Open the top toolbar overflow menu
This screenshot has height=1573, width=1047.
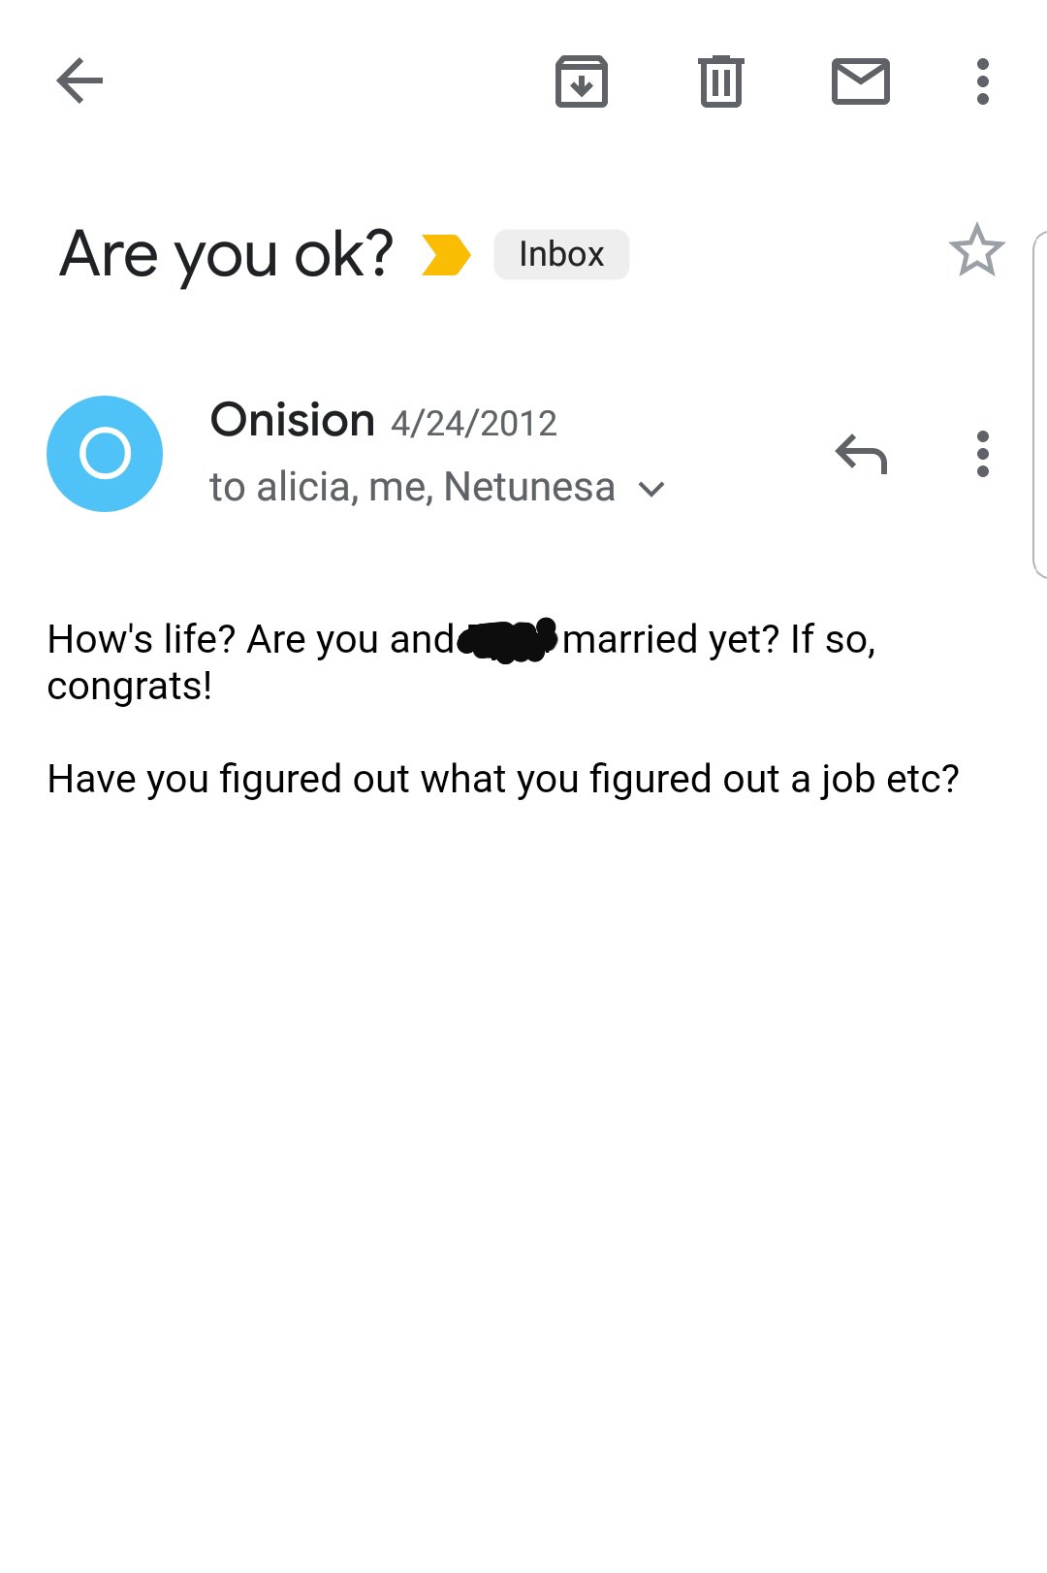[983, 81]
